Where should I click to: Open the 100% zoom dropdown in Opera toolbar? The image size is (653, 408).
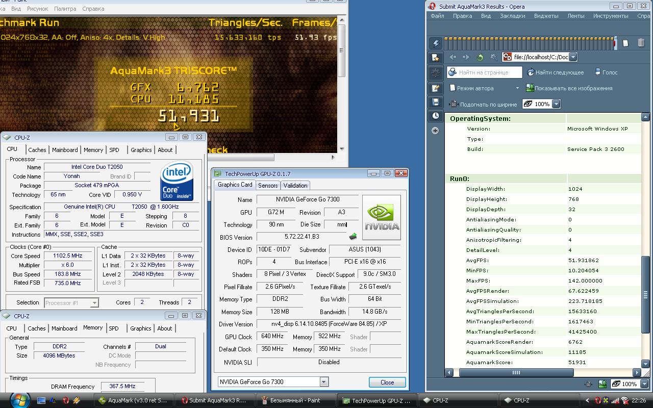point(556,104)
